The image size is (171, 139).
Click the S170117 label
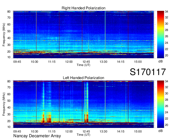[x=148, y=72]
